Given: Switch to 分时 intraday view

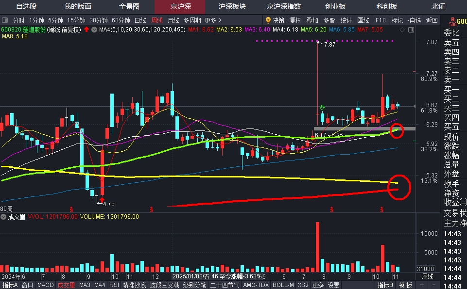Looking at the screenshot, I should [19, 20].
